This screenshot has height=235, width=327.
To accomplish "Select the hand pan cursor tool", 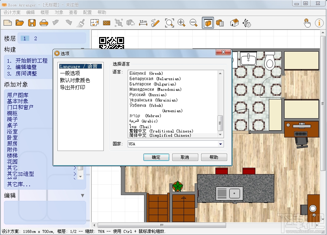I will 307,22.
